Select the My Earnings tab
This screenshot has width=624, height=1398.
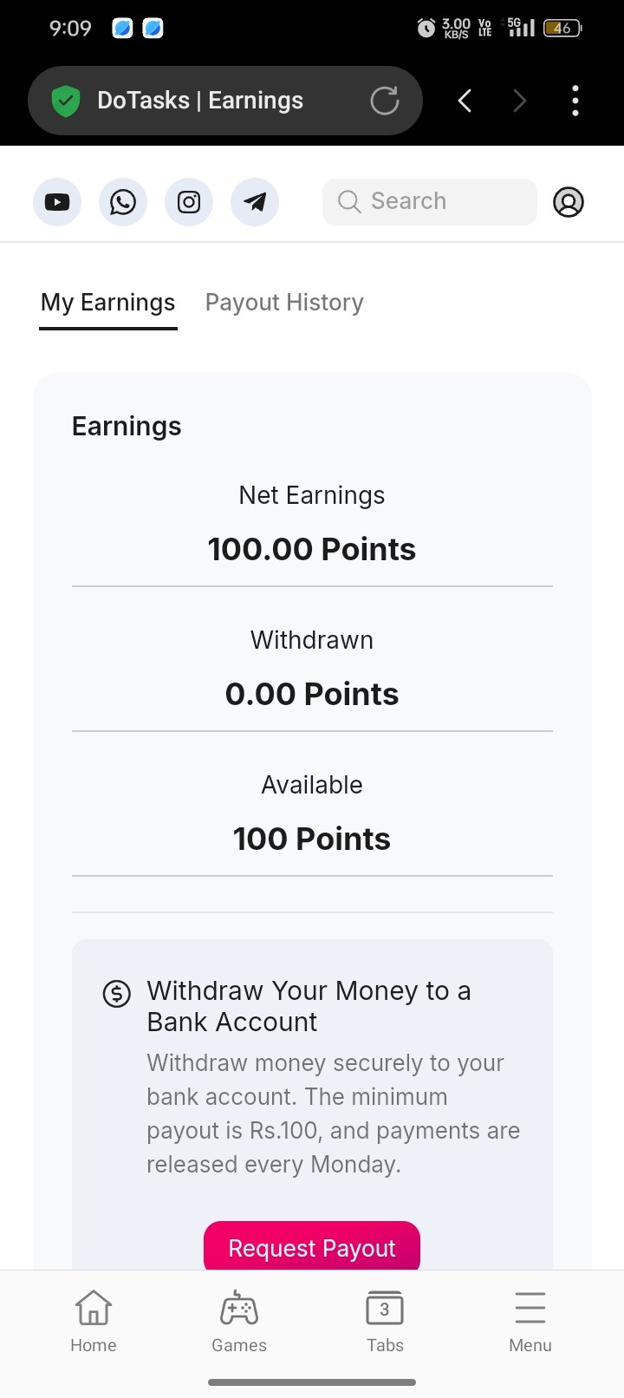click(108, 303)
